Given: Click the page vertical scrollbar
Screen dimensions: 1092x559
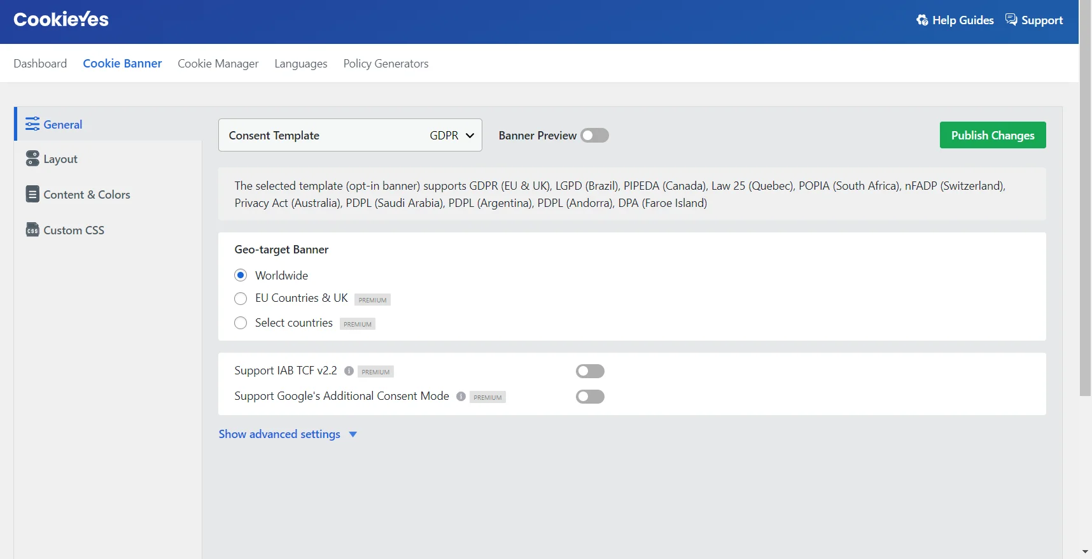Looking at the screenshot, I should pos(1085,197).
